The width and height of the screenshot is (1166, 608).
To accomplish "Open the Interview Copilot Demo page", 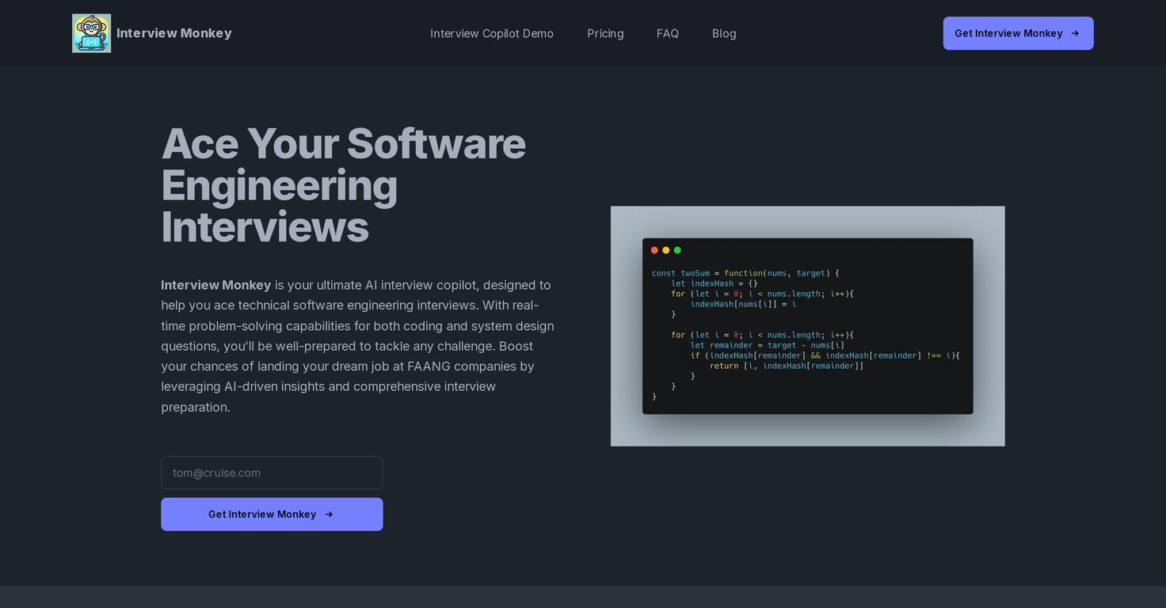I will pos(492,33).
